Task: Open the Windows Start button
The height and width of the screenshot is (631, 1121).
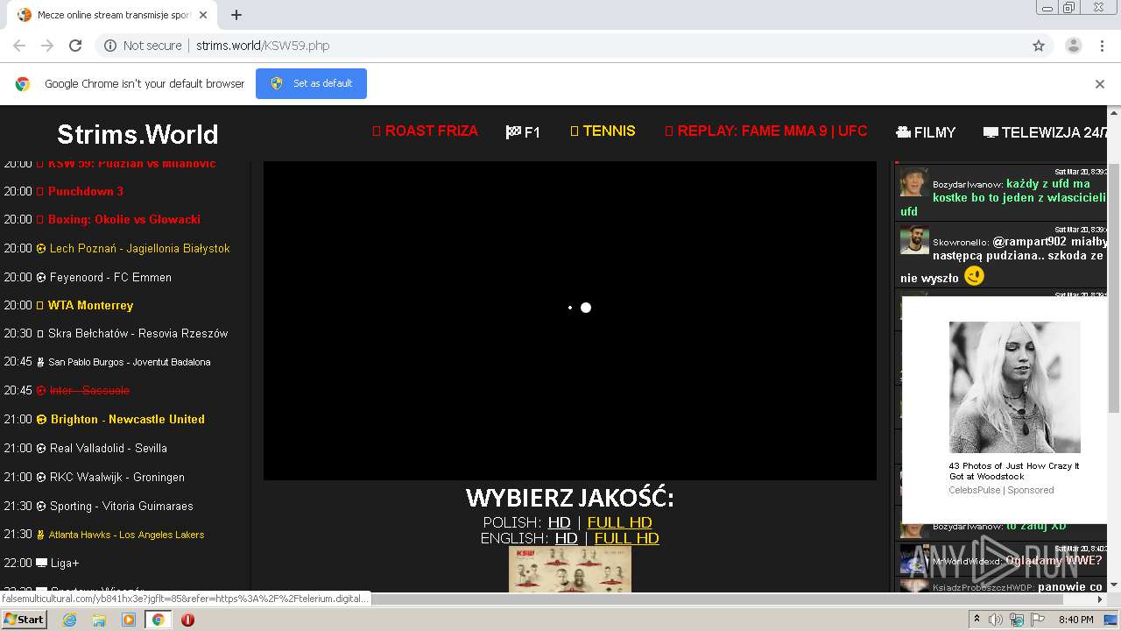Action: [x=24, y=619]
